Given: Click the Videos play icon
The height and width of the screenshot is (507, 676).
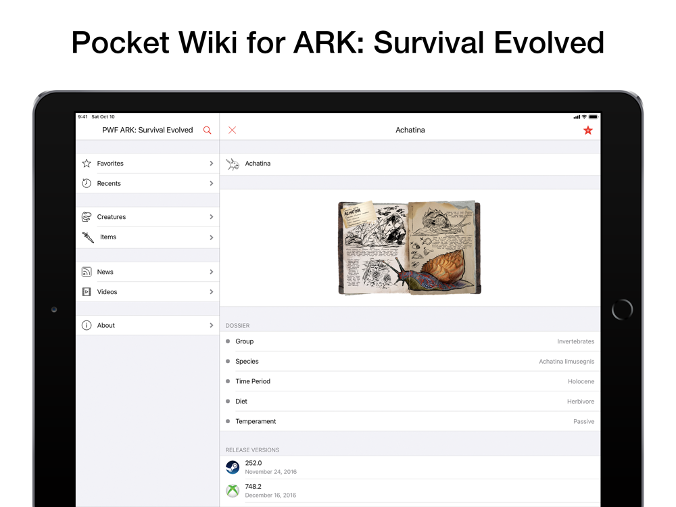Looking at the screenshot, I should [87, 292].
